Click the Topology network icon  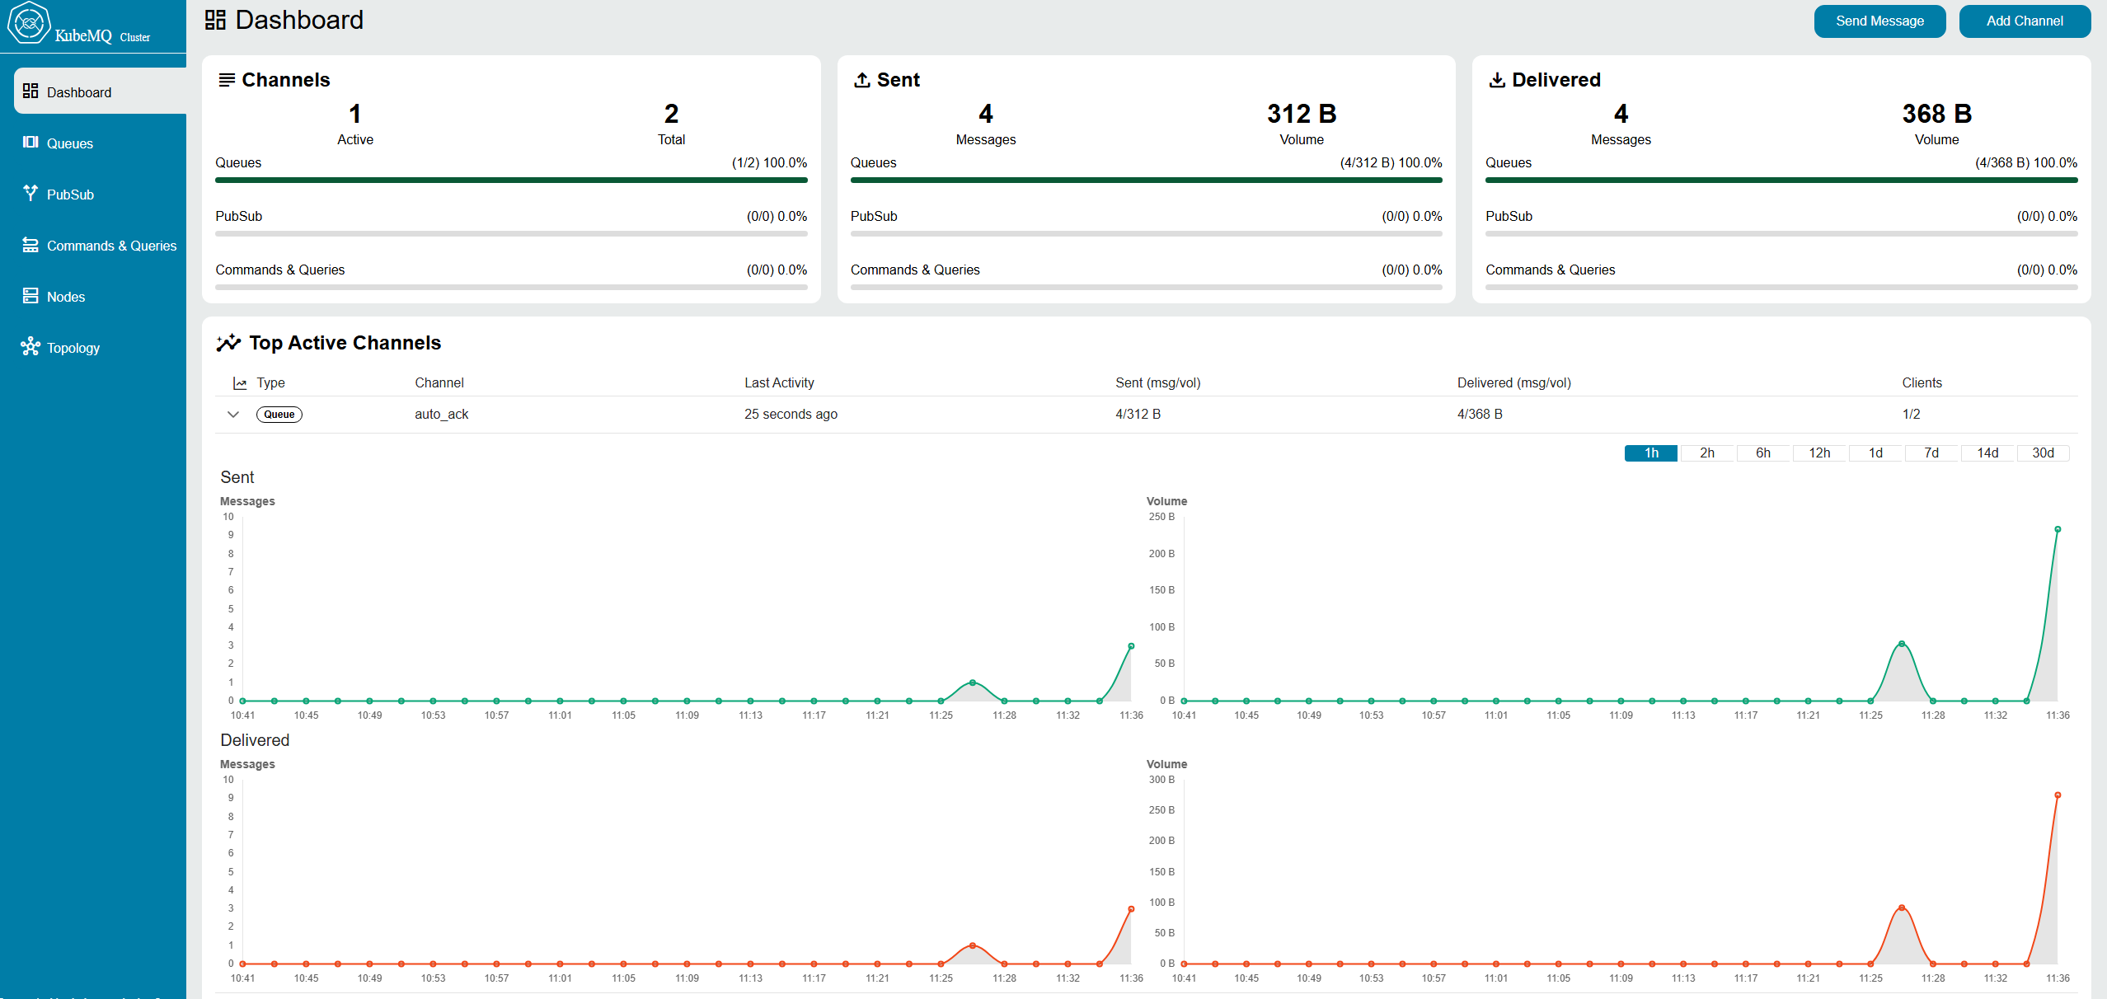[31, 346]
